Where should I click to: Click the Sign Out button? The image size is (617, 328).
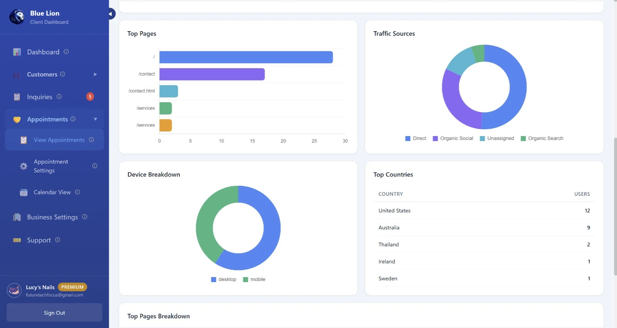coord(54,313)
